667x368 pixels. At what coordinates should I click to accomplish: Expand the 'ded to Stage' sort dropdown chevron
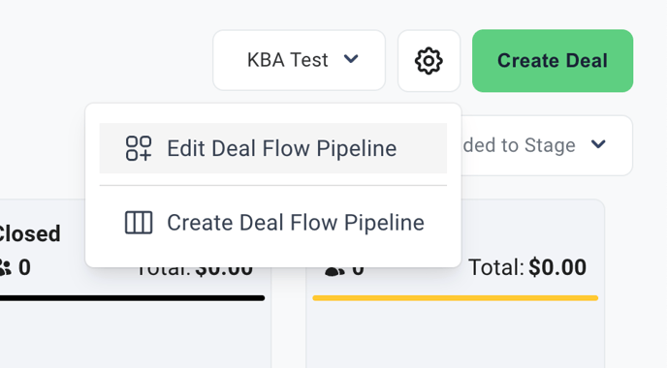click(598, 144)
